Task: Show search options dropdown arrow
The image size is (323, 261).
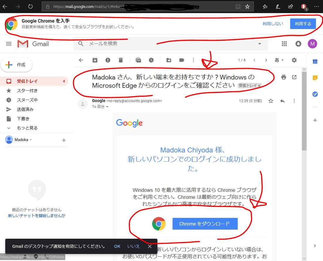Action: tap(260, 44)
